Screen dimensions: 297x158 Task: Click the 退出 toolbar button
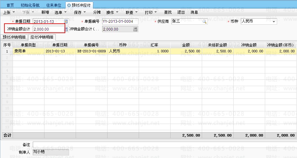(x=181, y=12)
